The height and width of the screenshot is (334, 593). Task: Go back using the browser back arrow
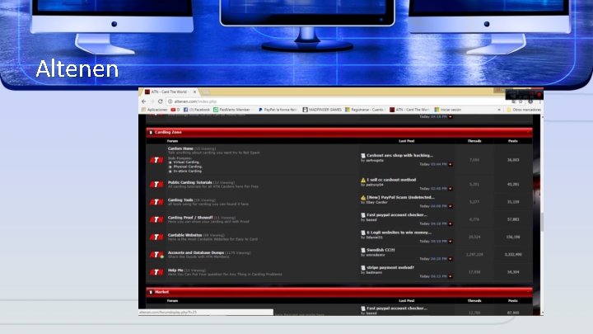[143, 101]
